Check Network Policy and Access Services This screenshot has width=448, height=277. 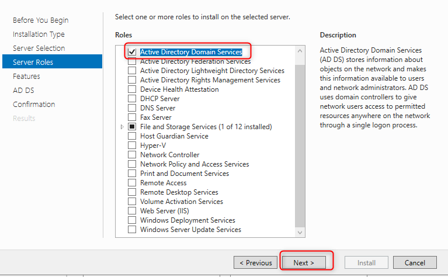[132, 164]
